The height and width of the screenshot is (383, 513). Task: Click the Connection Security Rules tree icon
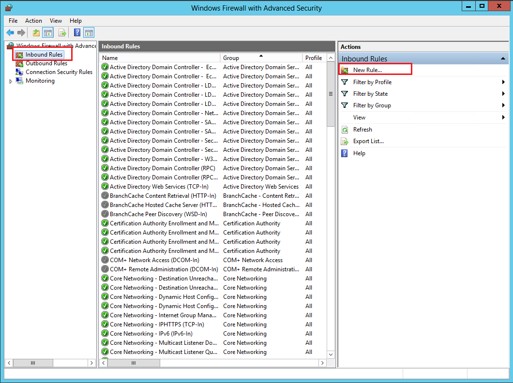tap(19, 72)
